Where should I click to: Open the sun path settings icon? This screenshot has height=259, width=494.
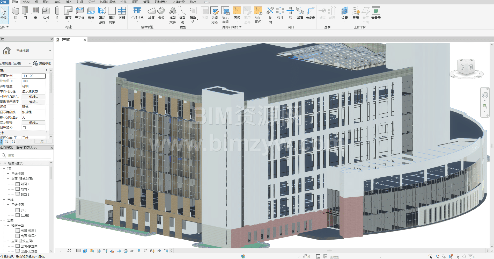tap(92, 251)
